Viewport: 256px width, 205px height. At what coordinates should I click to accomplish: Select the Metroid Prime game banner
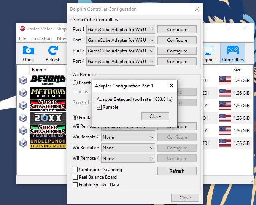pyautogui.click(x=48, y=93)
